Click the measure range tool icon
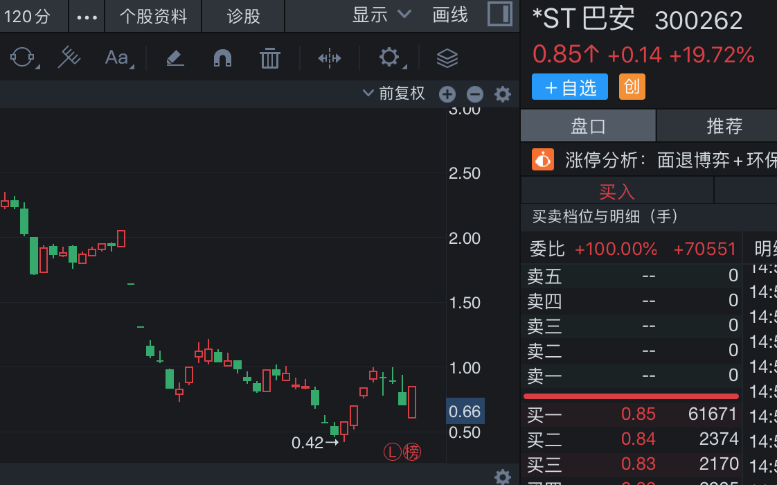Image resolution: width=777 pixels, height=485 pixels. (x=330, y=58)
